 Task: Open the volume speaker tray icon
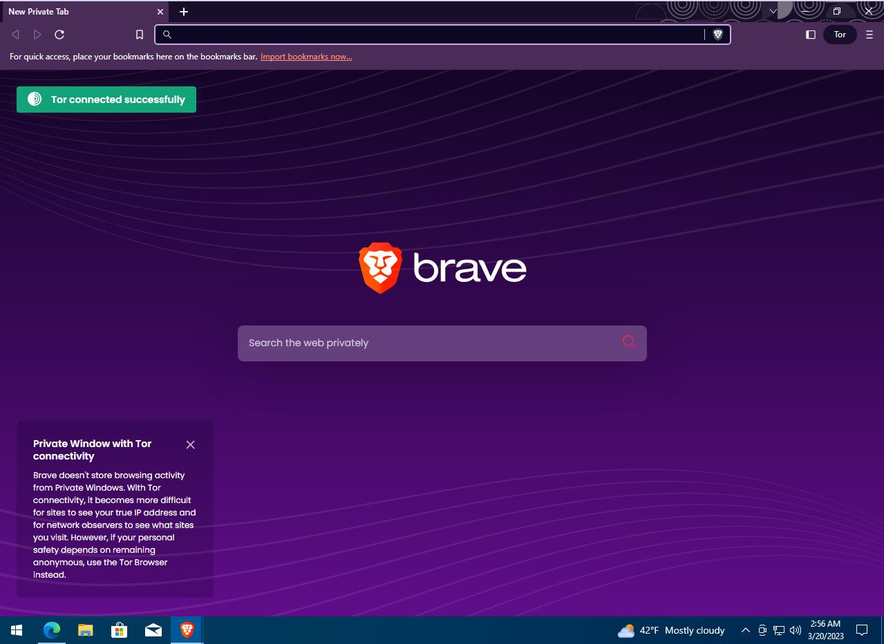coord(796,630)
